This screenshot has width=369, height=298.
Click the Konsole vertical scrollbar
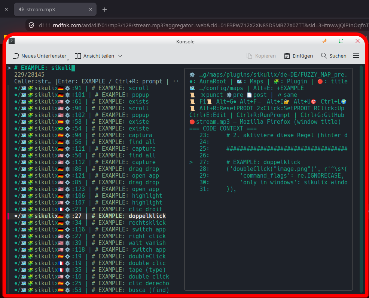[361, 179]
